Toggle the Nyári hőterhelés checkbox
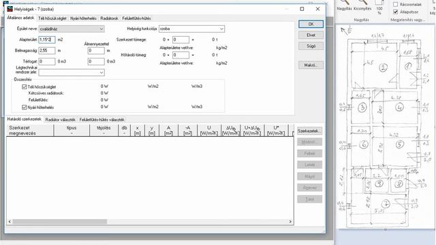This screenshot has width=436, height=245. (x=25, y=108)
